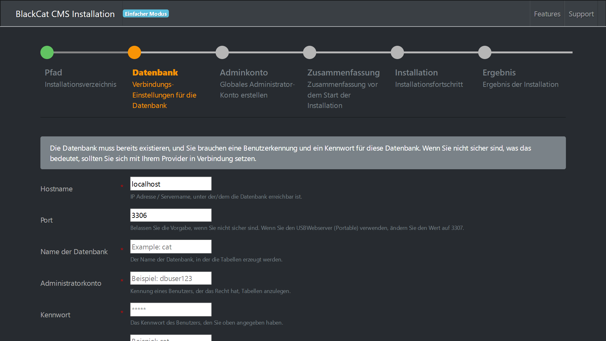Select the Datenbank step heading
606x341 pixels.
pos(155,72)
